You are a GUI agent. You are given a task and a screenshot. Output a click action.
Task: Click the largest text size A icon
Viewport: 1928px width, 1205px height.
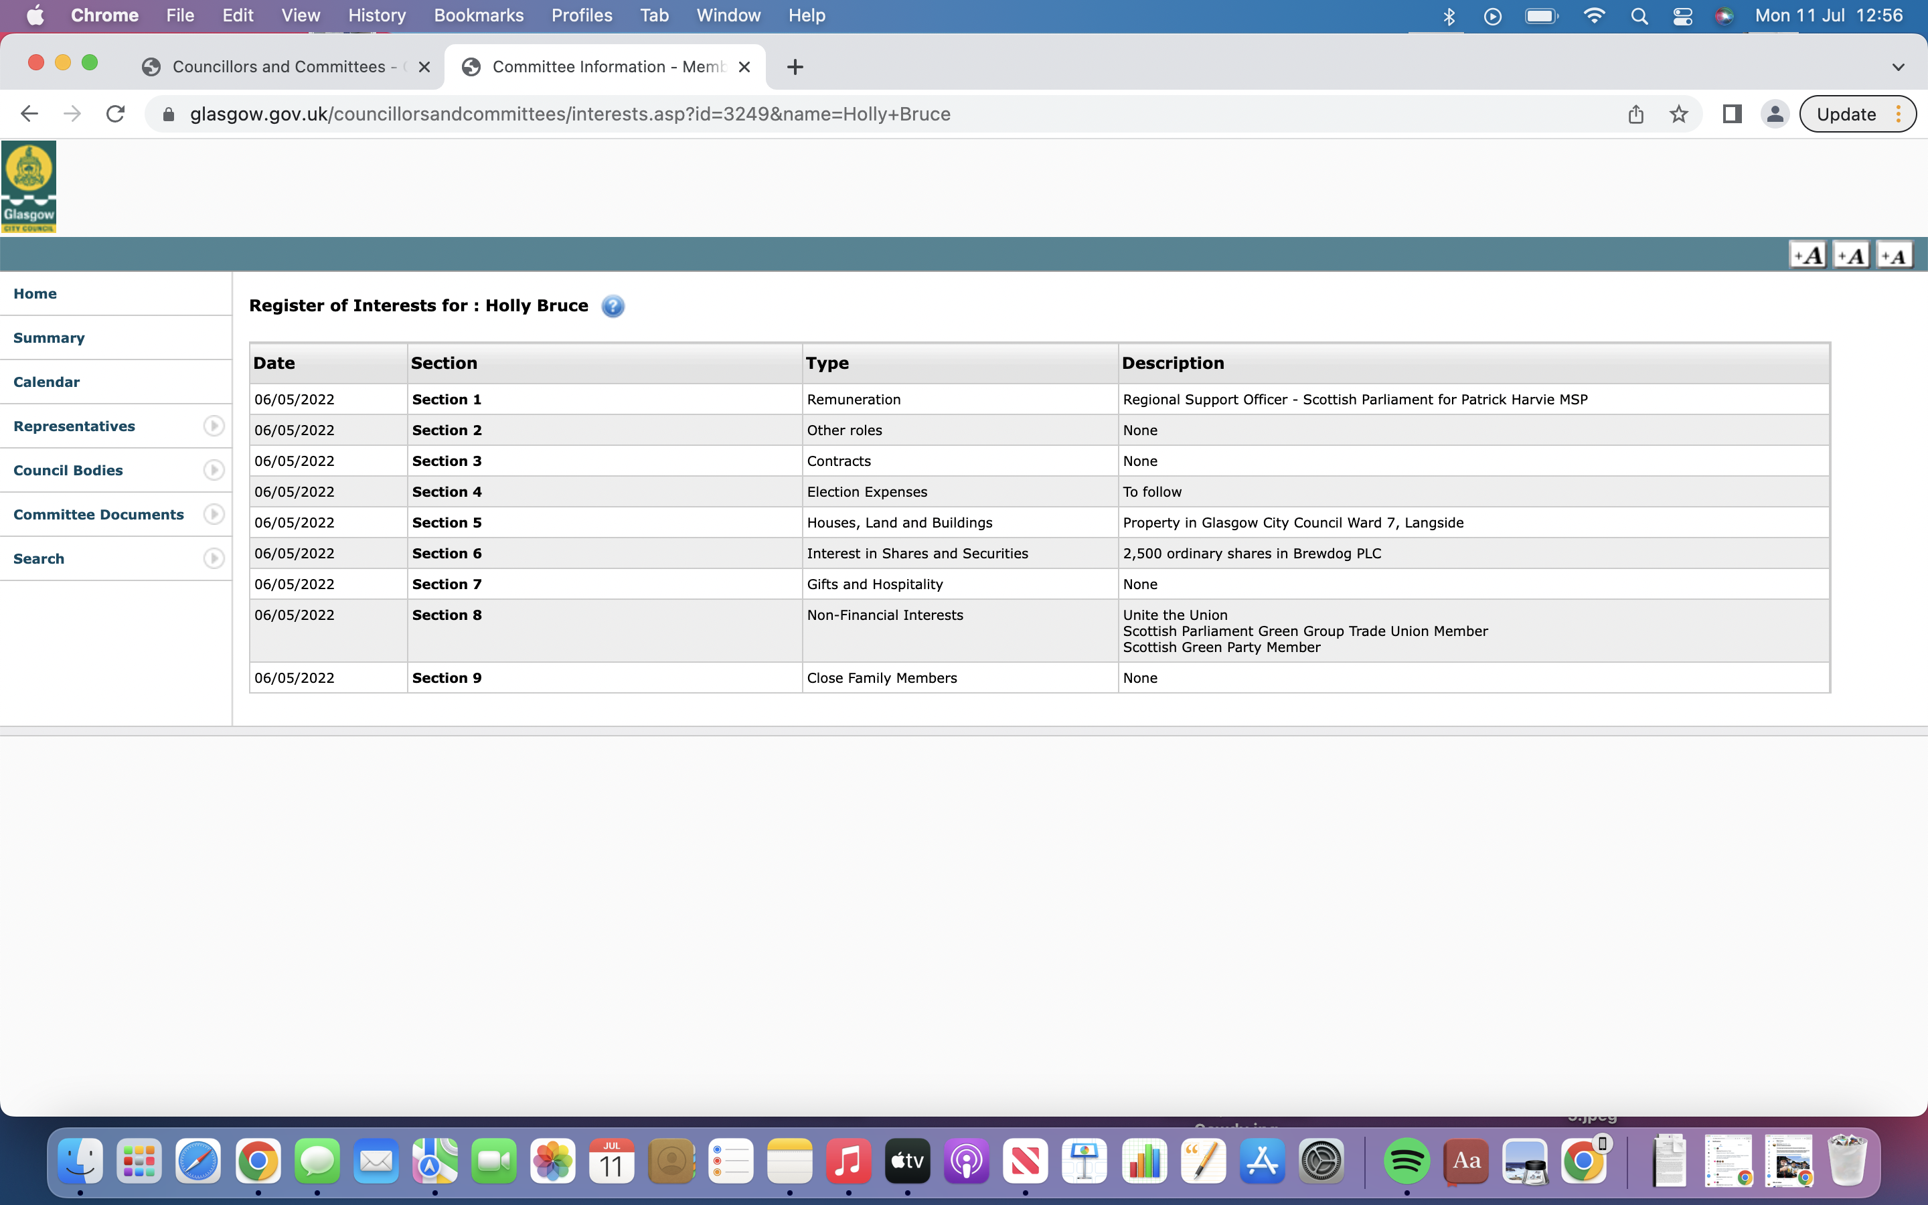[1807, 256]
